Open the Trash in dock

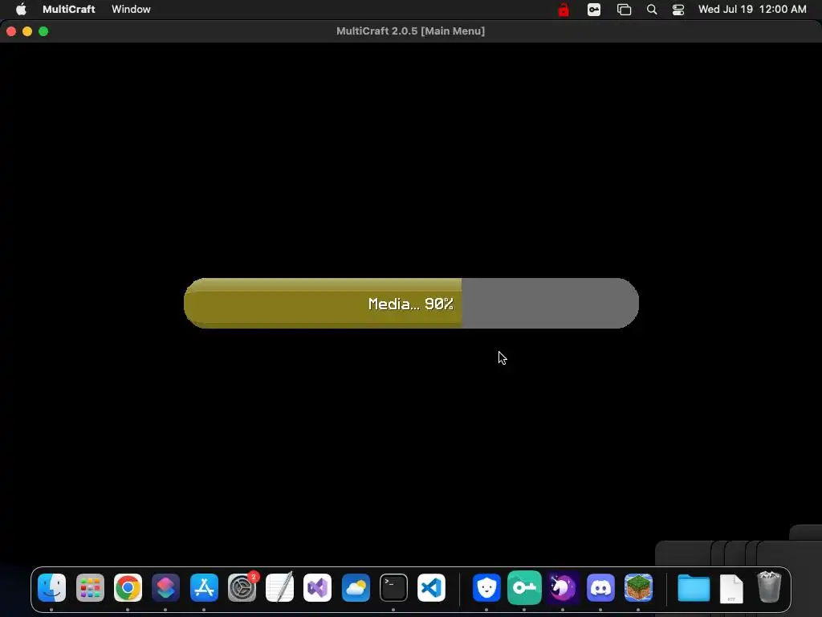pos(769,587)
